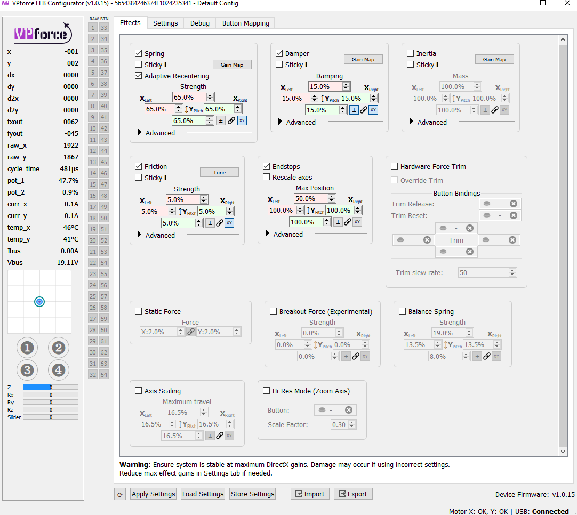Screen dimensions: 577x515
Task: Click the refresh icon beside Apply Settings
Action: [119, 494]
